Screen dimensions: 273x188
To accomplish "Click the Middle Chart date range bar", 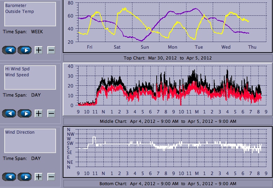I will (x=168, y=121).
